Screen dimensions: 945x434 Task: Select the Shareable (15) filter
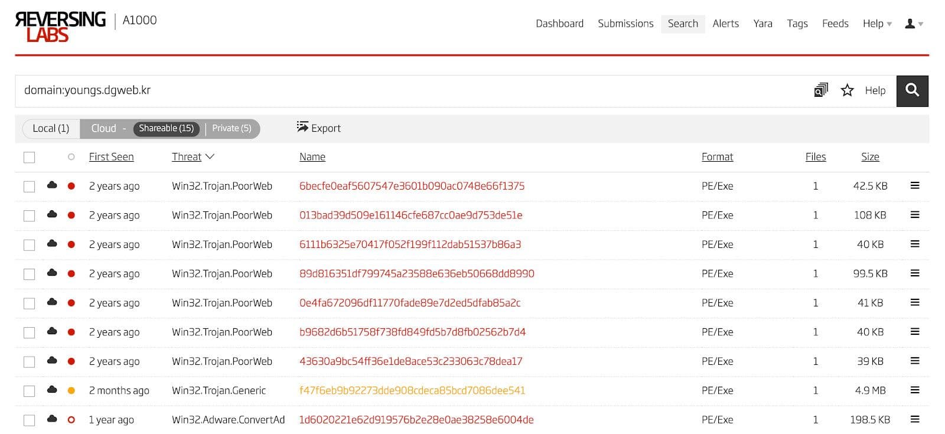coord(166,128)
